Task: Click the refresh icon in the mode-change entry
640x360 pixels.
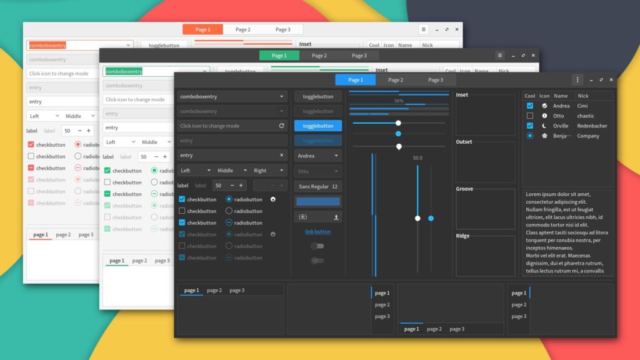Action: 281,125
